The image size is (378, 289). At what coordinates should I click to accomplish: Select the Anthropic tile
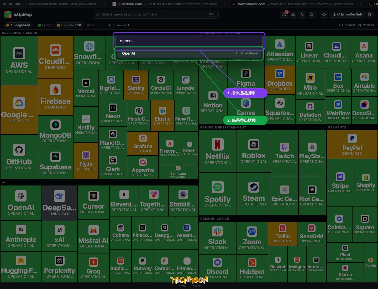pos(21,236)
